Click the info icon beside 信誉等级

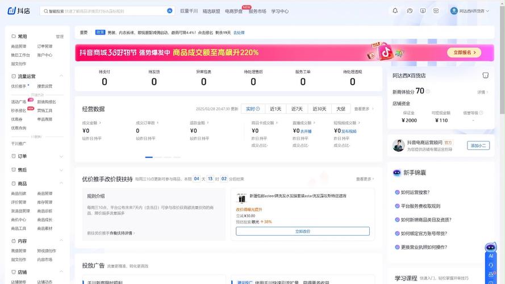[481, 112]
